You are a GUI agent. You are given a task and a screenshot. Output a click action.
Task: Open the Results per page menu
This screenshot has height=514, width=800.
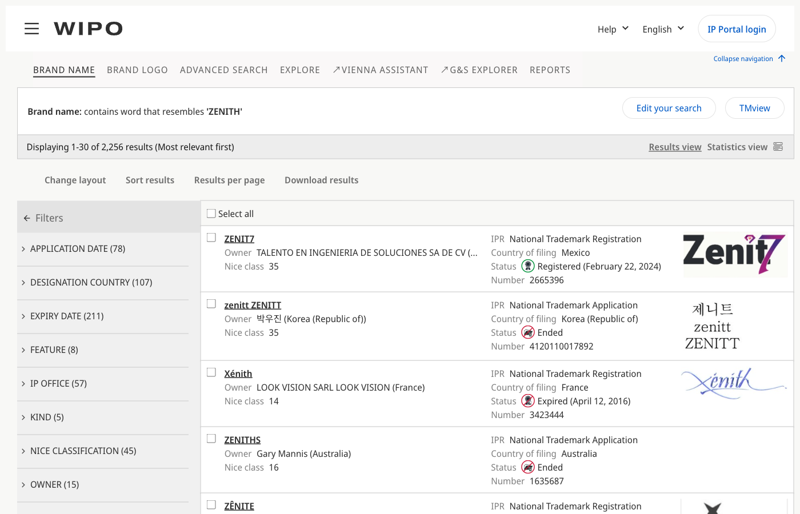(229, 180)
